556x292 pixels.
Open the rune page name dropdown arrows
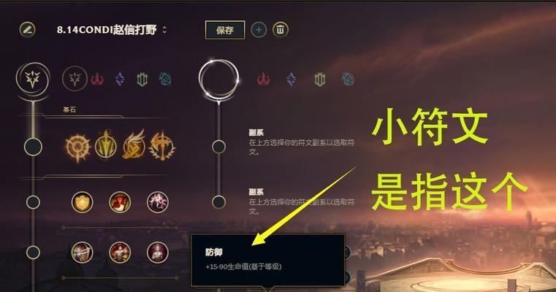click(x=164, y=30)
